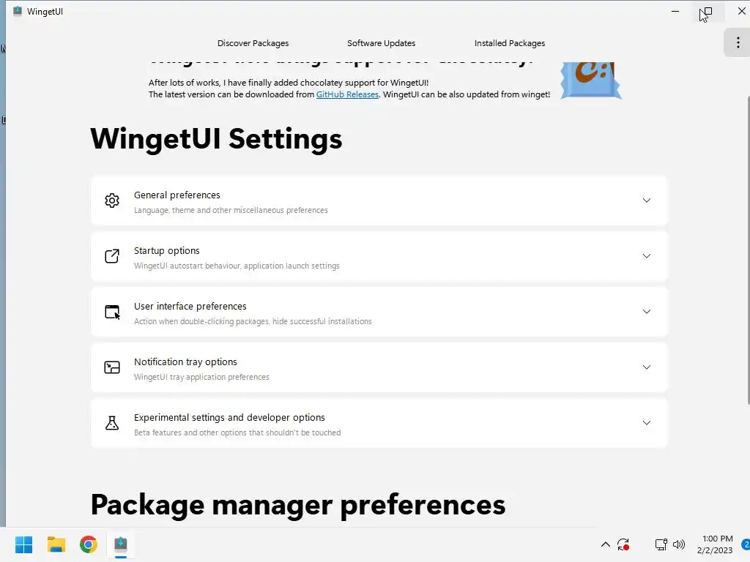Click 'Action when double-clicking packages' description
750x562 pixels.
click(x=253, y=321)
